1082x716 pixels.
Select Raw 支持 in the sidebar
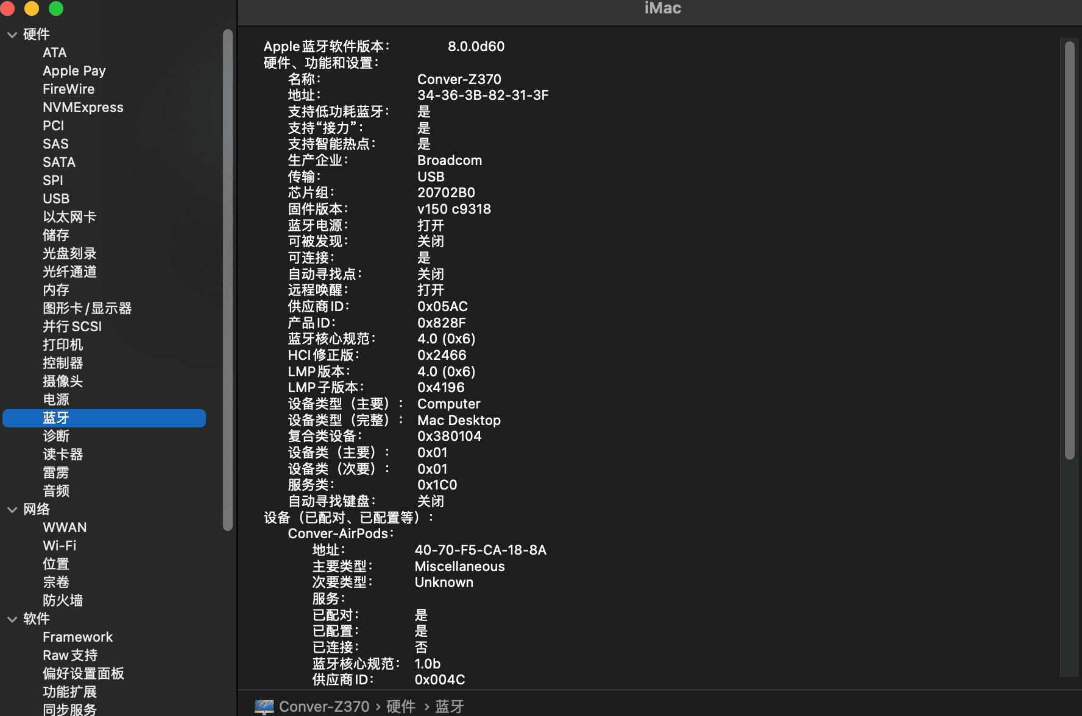70,656
